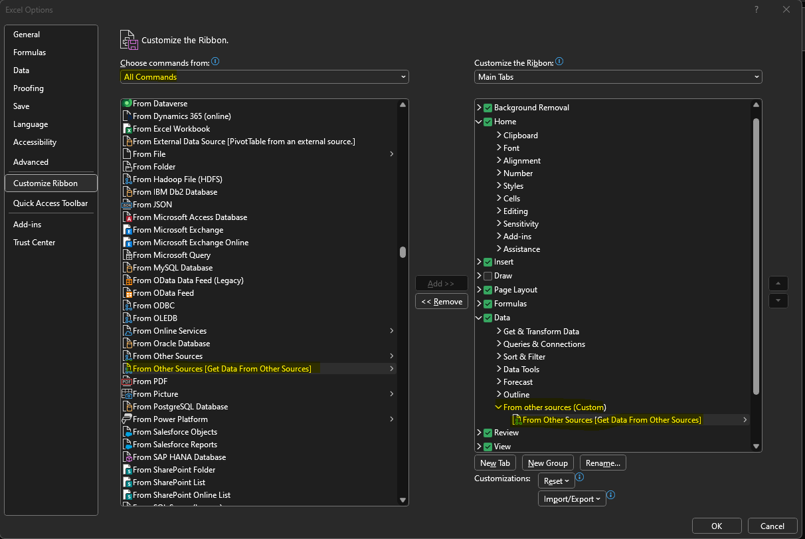Click the From Power Platform icon
This screenshot has width=805, height=539.
pos(128,419)
